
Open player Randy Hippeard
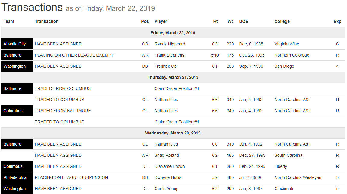170,44
